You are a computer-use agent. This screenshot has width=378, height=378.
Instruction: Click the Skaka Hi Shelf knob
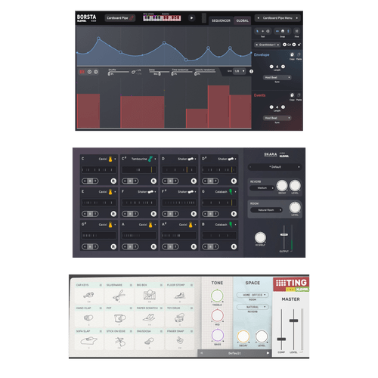(x=260, y=237)
